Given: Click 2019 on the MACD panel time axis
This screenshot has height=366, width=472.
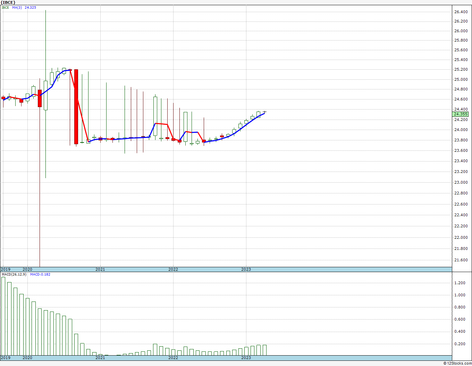Looking at the screenshot, I should tap(6, 358).
